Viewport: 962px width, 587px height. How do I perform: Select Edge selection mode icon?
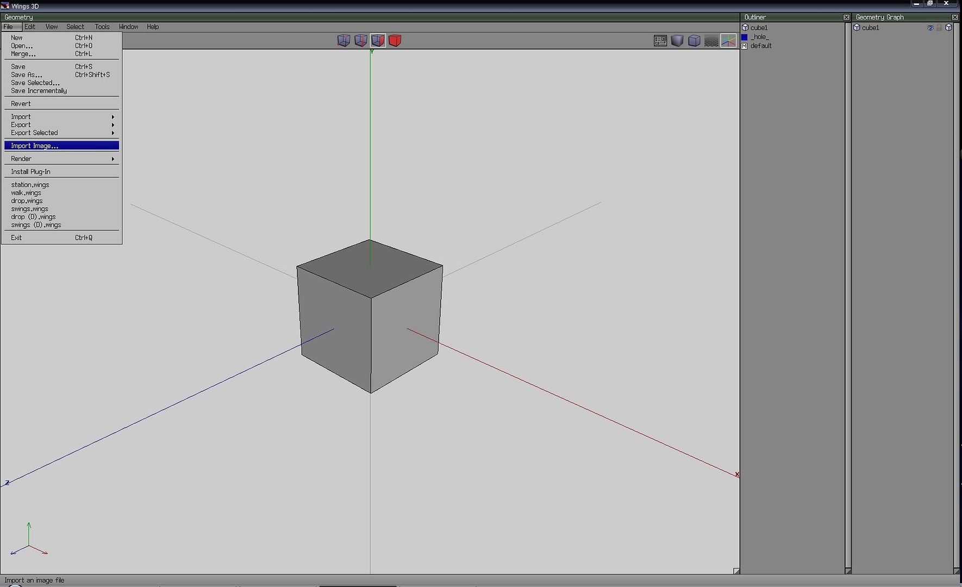(361, 40)
